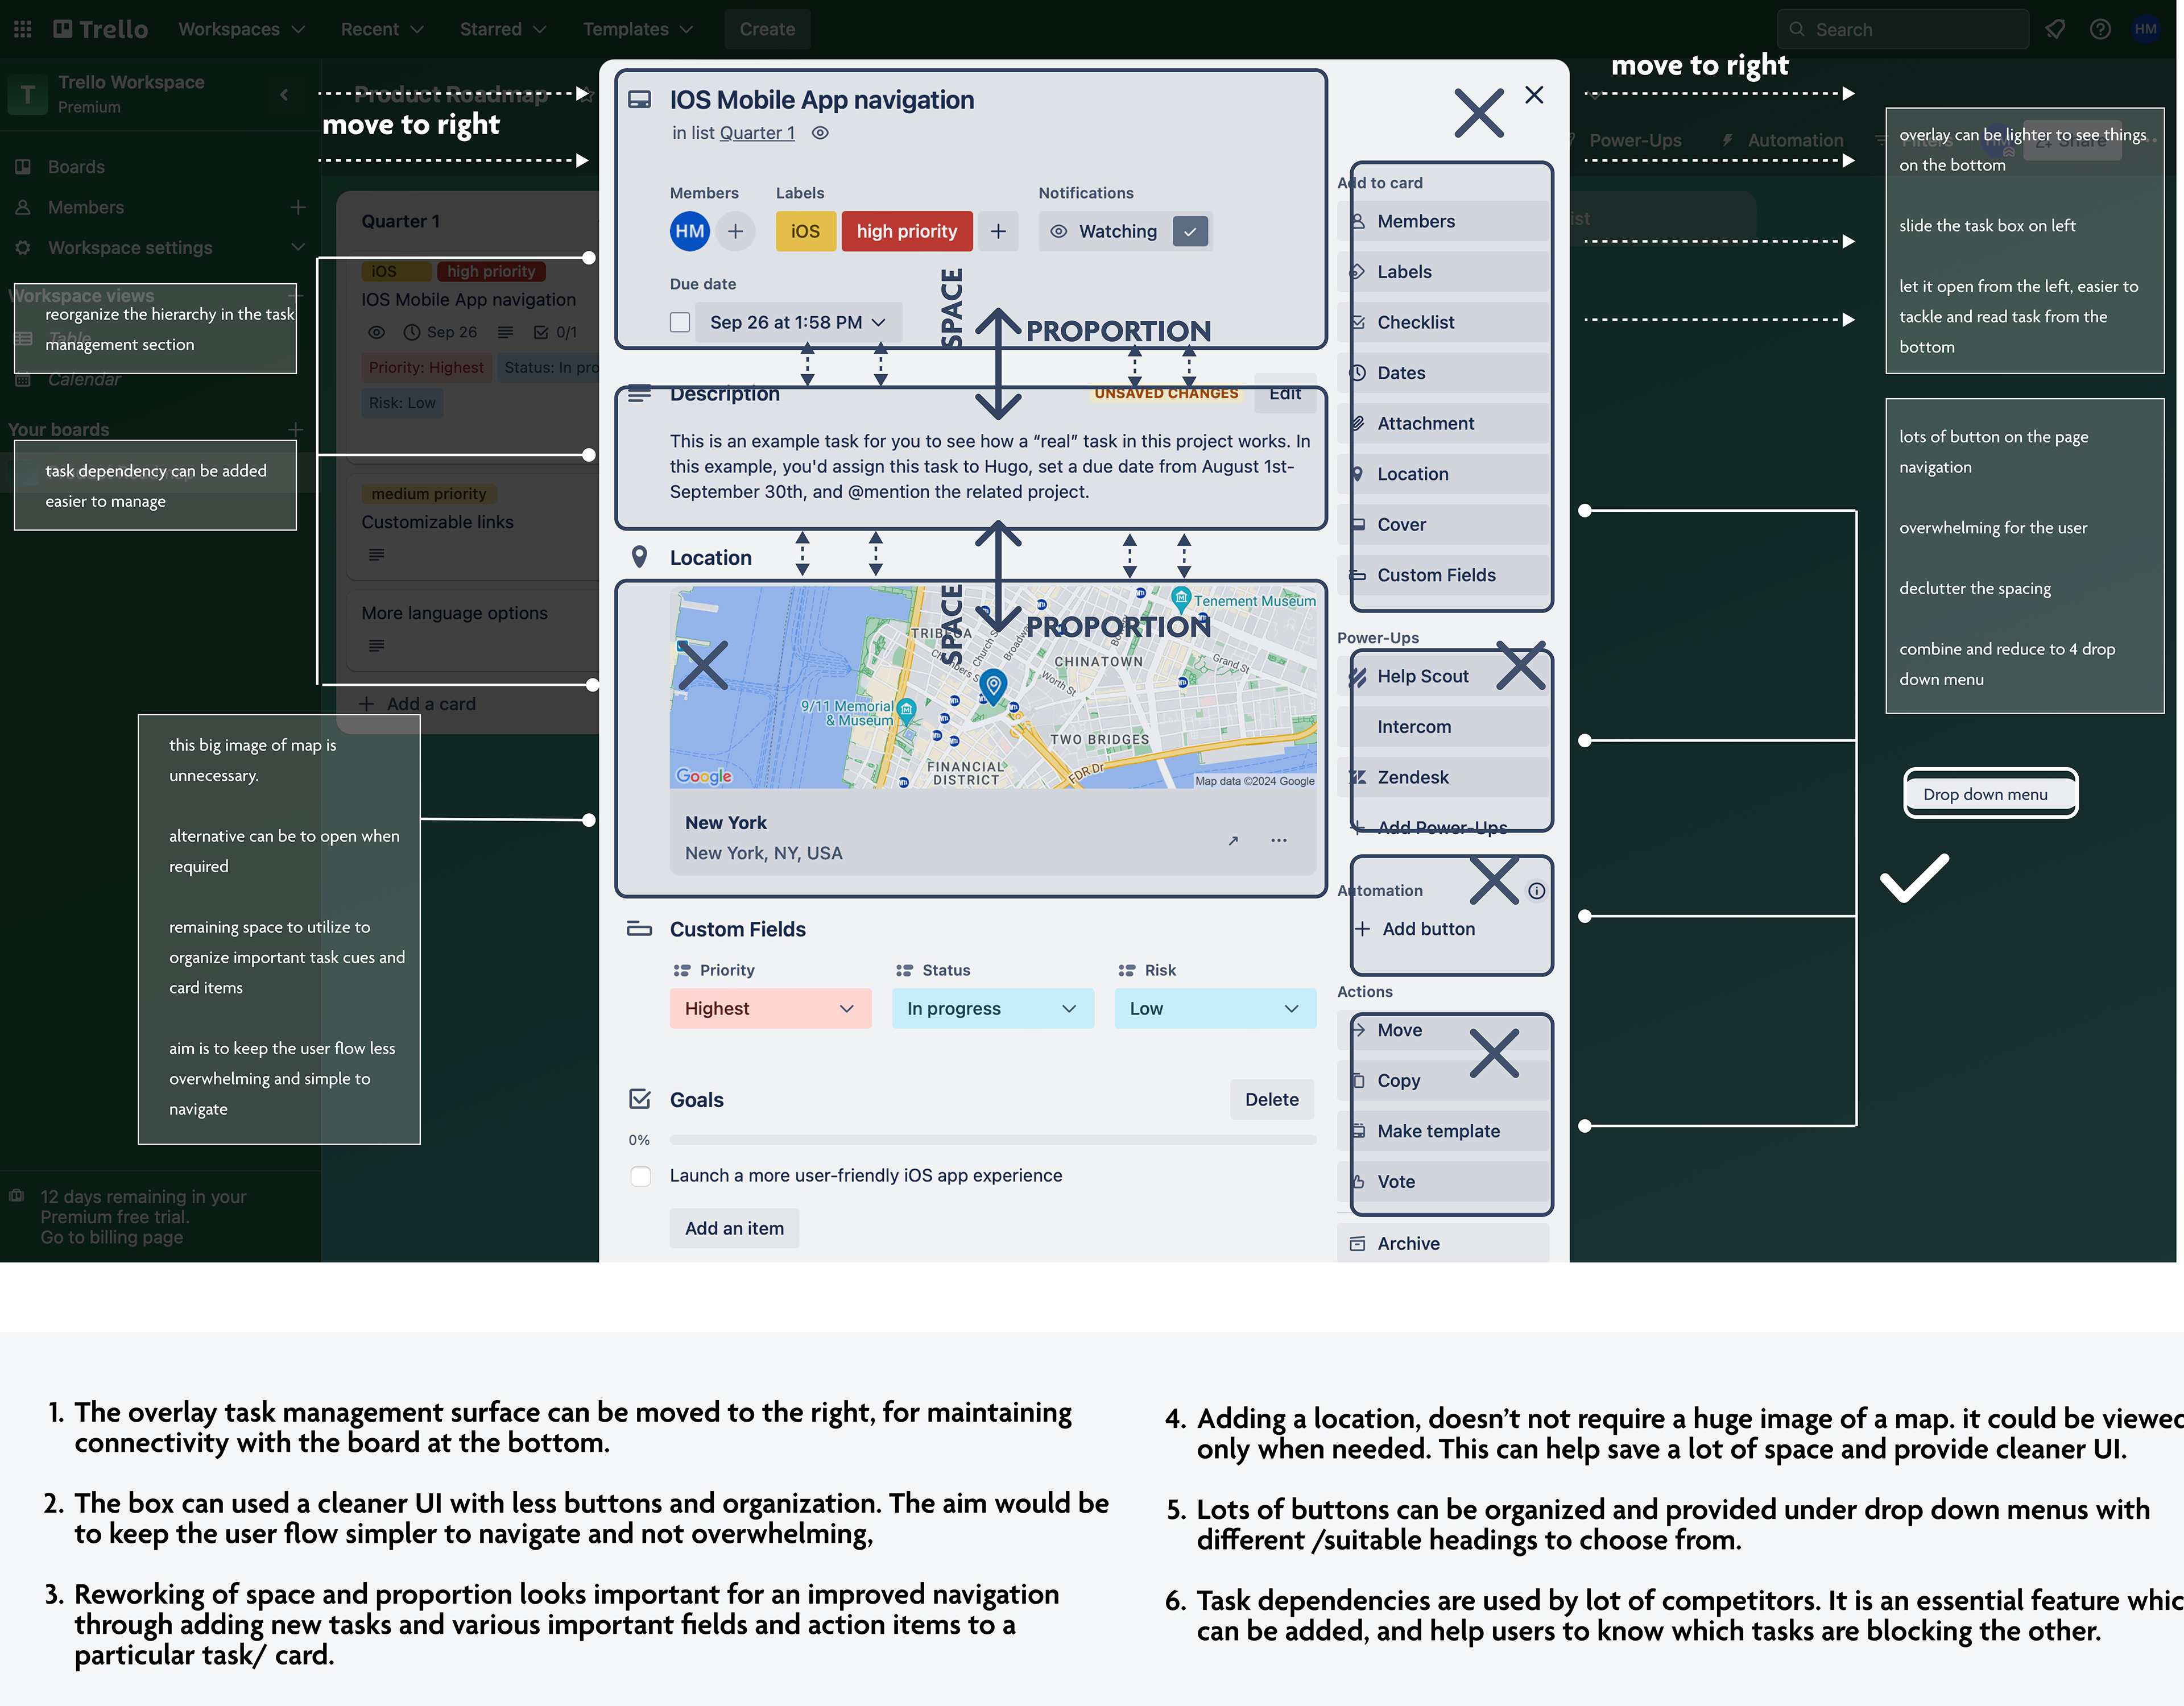Click the Watching checkmark box
Image resolution: width=2184 pixels, height=1706 pixels.
tap(1190, 231)
